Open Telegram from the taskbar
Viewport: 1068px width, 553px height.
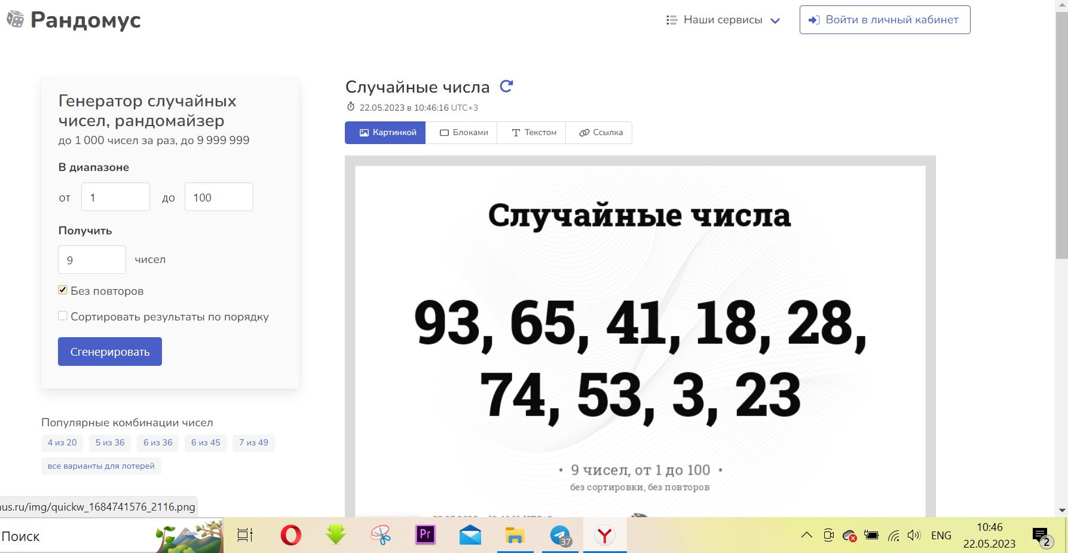point(561,535)
